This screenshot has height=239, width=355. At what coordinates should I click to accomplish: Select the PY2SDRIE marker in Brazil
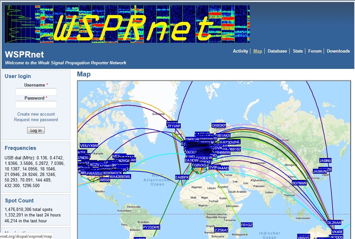coord(151,227)
